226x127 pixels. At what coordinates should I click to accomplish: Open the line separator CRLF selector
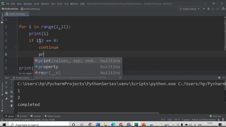(169, 120)
